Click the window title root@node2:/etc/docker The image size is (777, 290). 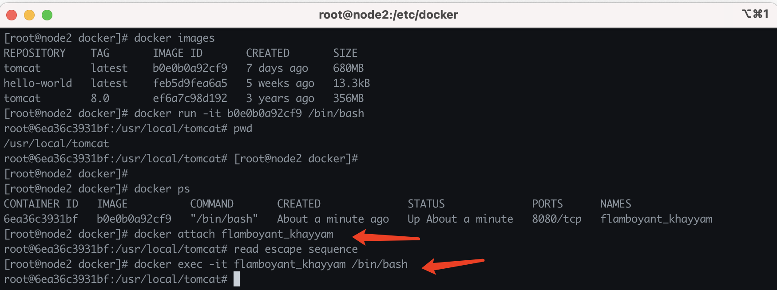point(388,15)
